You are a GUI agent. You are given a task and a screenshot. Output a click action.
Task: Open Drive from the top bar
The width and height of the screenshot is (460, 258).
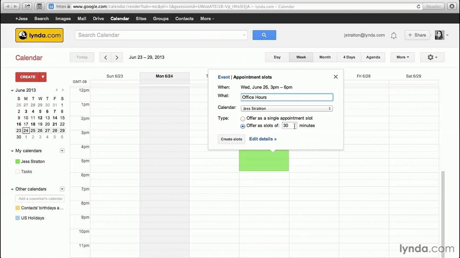click(x=98, y=19)
